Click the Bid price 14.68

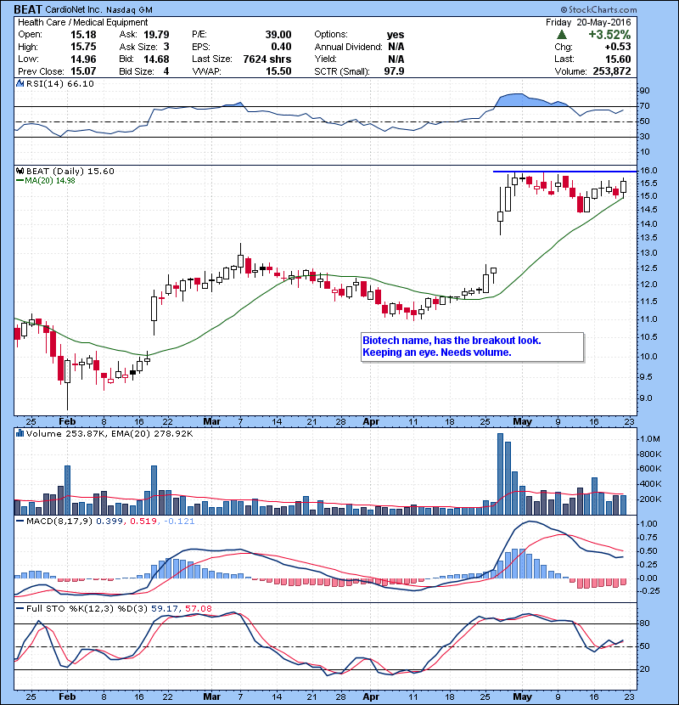156,59
